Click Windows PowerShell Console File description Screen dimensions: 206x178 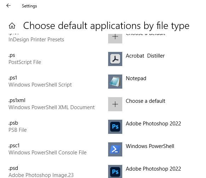click(47, 153)
